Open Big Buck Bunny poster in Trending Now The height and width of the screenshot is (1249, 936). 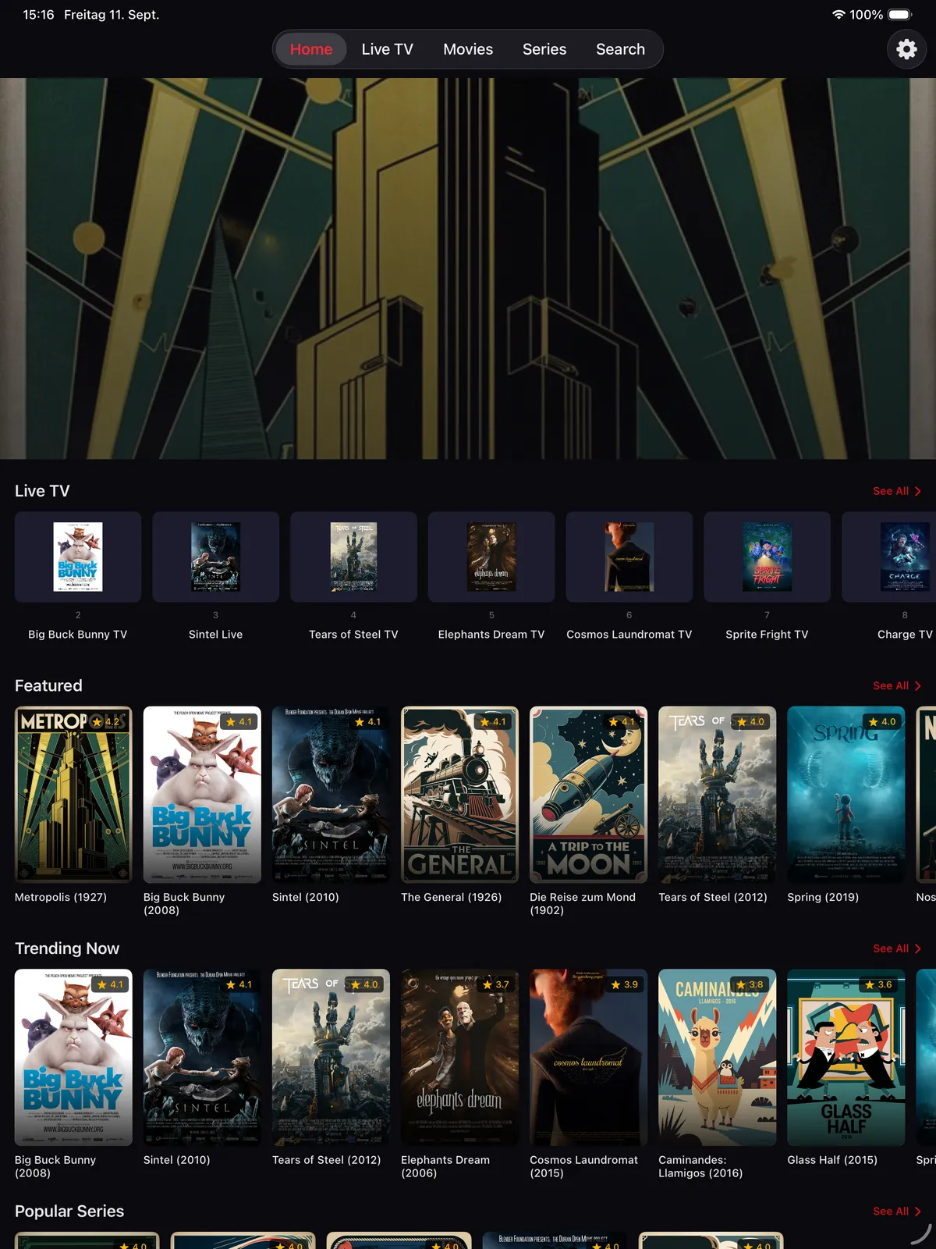(x=73, y=1058)
